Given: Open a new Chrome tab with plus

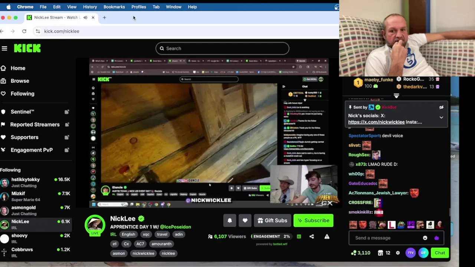Looking at the screenshot, I should 104,17.
